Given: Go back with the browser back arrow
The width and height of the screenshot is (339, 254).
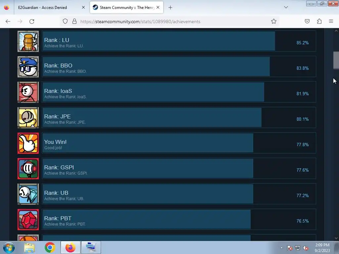Looking at the screenshot, I should coord(8,21).
